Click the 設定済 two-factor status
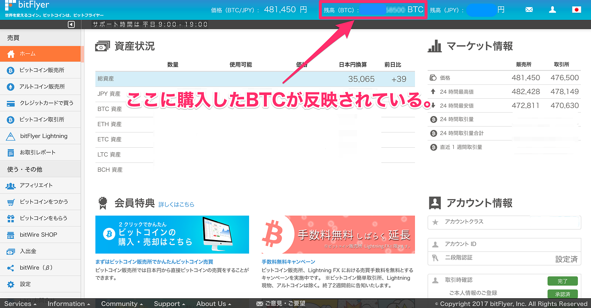 pos(566,259)
